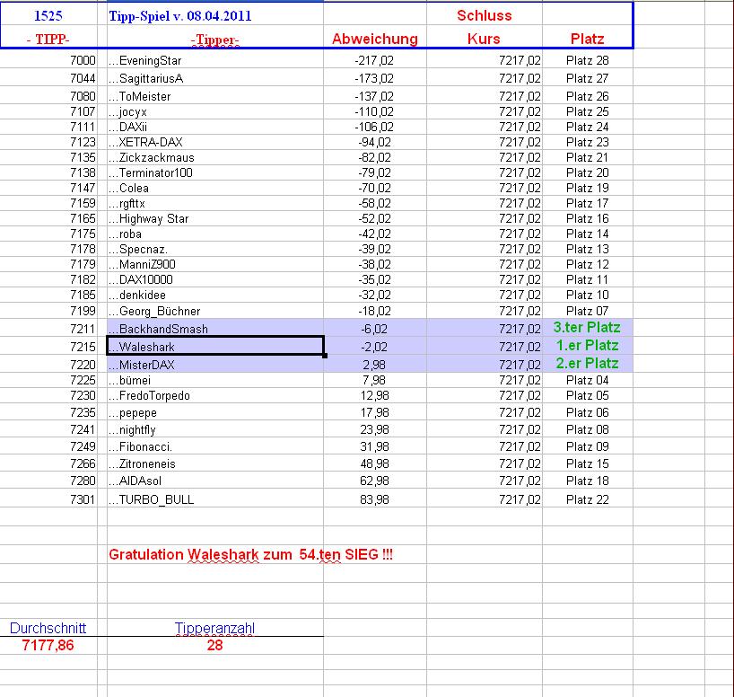Screen dimensions: 734x697
Task: Select the roba tipper cell
Action: (x=214, y=234)
